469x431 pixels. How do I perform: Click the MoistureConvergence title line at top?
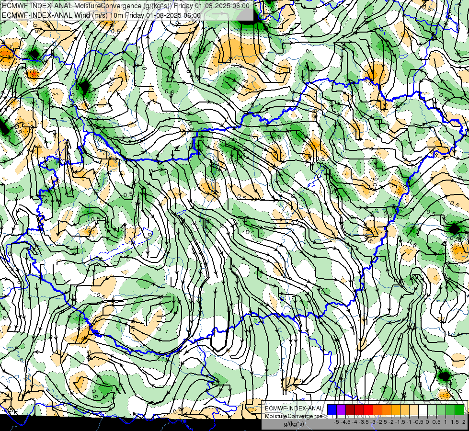pos(126,6)
